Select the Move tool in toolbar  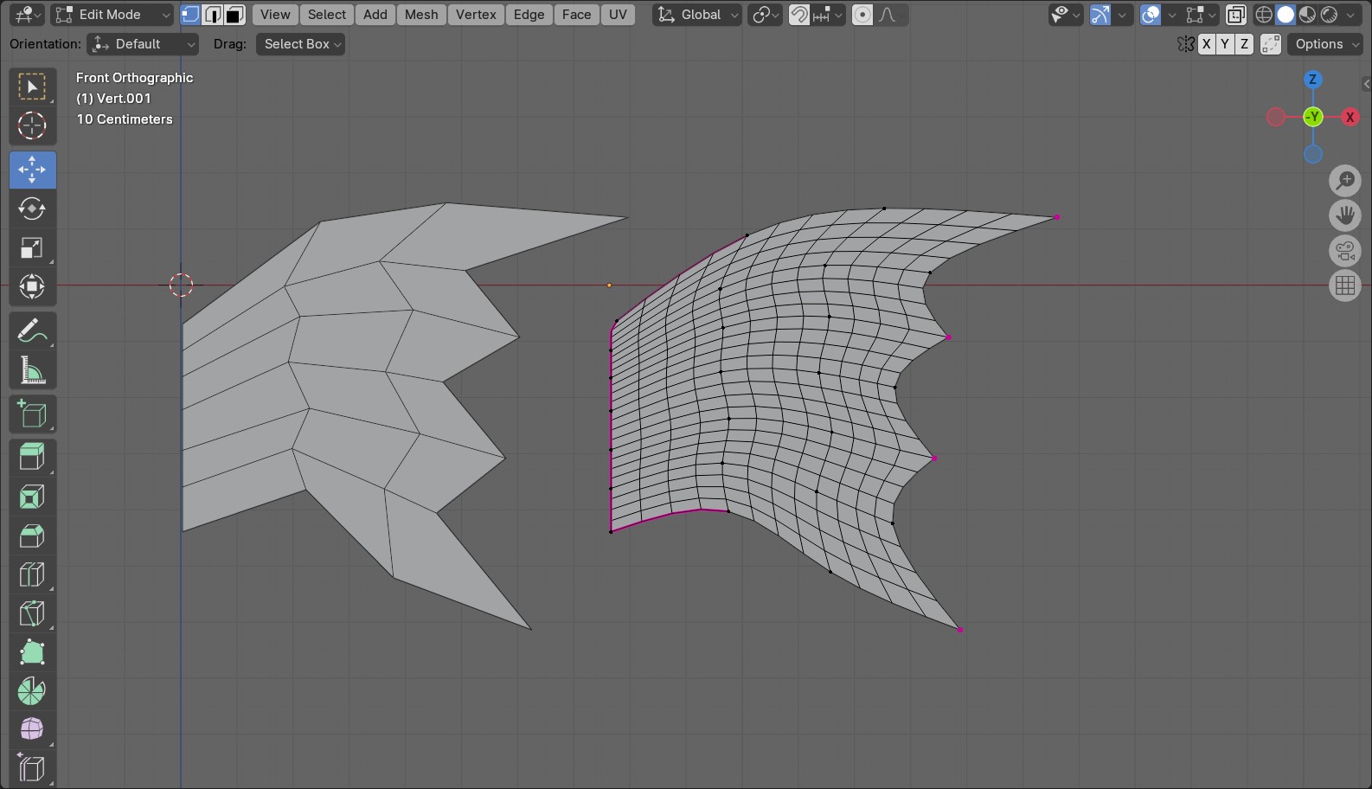32,170
